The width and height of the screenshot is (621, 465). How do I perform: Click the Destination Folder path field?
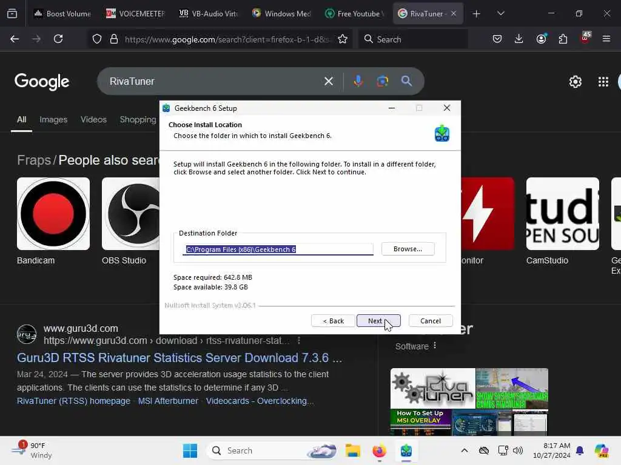pyautogui.click(x=278, y=249)
